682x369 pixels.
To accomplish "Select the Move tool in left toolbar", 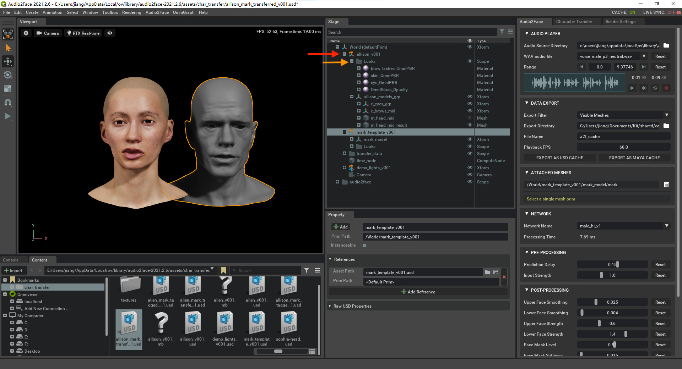I will tap(8, 61).
